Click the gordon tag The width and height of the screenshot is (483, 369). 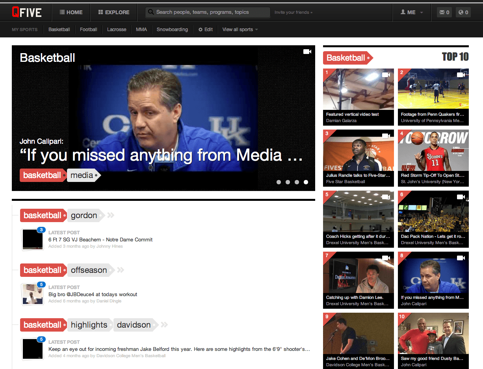(x=85, y=215)
